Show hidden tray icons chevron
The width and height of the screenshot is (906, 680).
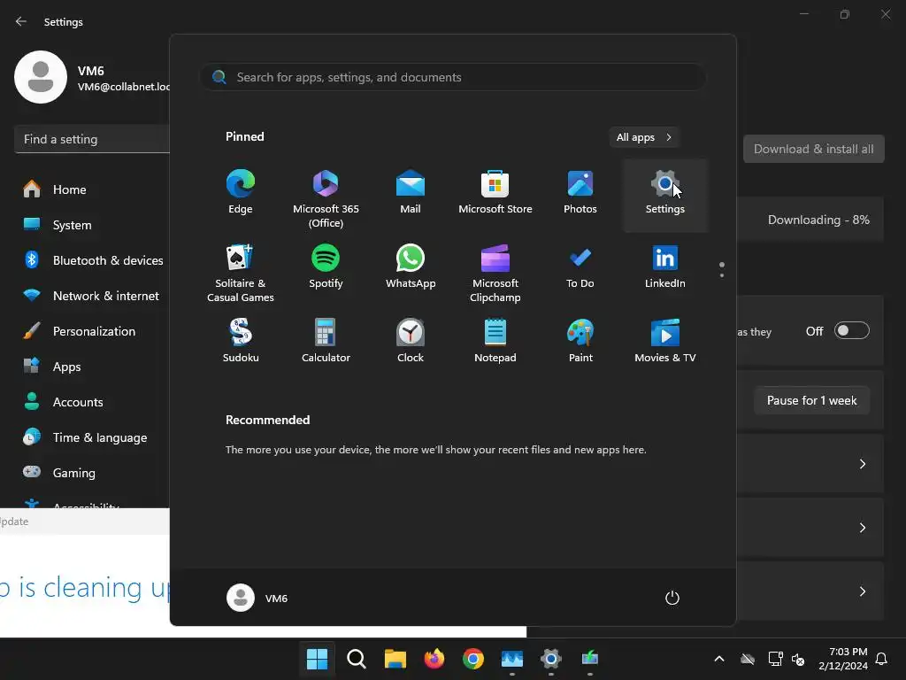click(x=719, y=659)
